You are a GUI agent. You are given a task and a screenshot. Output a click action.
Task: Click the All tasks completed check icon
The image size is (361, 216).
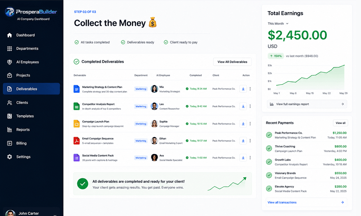77,42
